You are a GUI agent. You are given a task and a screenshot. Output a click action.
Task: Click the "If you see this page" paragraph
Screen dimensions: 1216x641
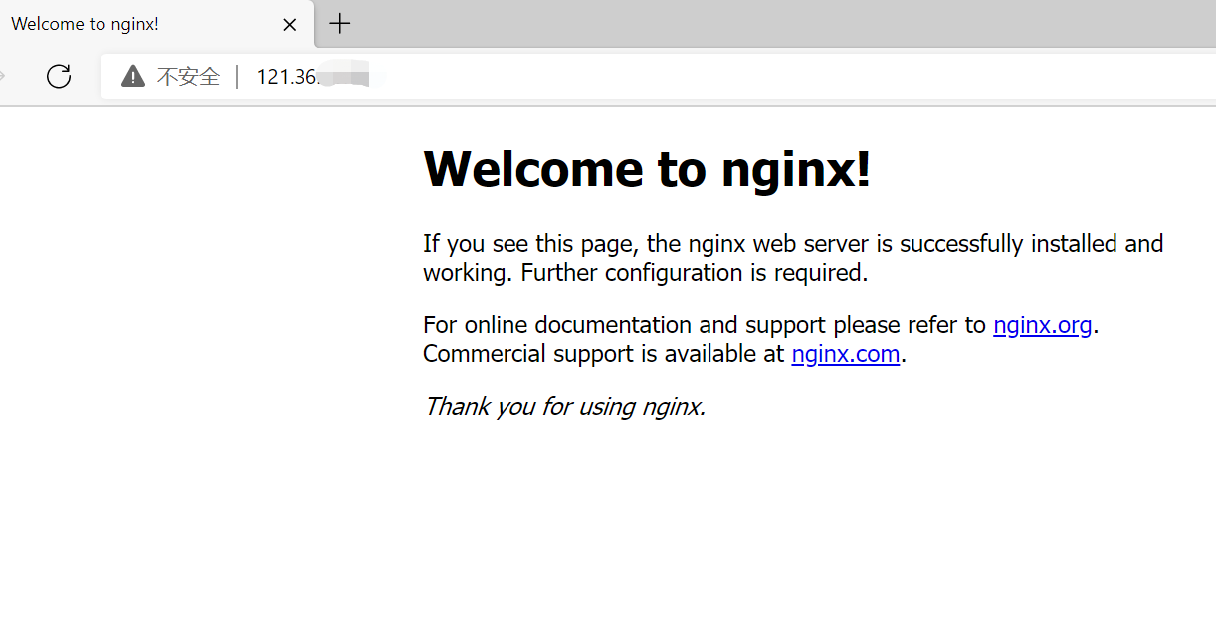pos(793,258)
